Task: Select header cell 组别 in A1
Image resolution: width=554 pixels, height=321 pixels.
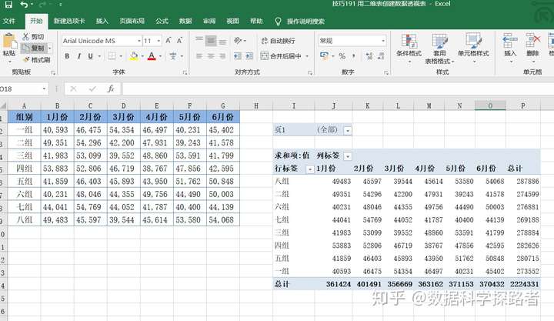Action: (x=24, y=117)
